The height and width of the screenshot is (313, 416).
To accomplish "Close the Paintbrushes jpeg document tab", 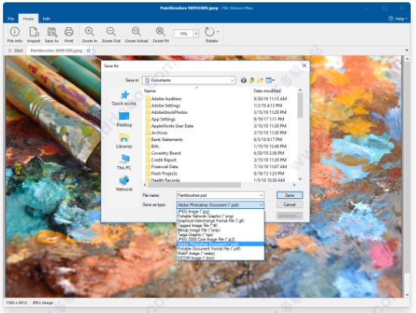I will pyautogui.click(x=88, y=51).
